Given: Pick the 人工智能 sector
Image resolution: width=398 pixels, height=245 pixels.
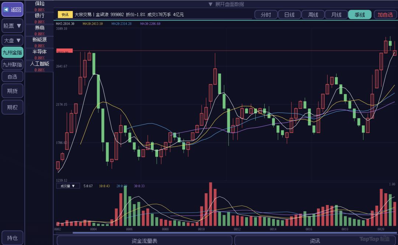Looking at the screenshot, I should click(x=39, y=66).
